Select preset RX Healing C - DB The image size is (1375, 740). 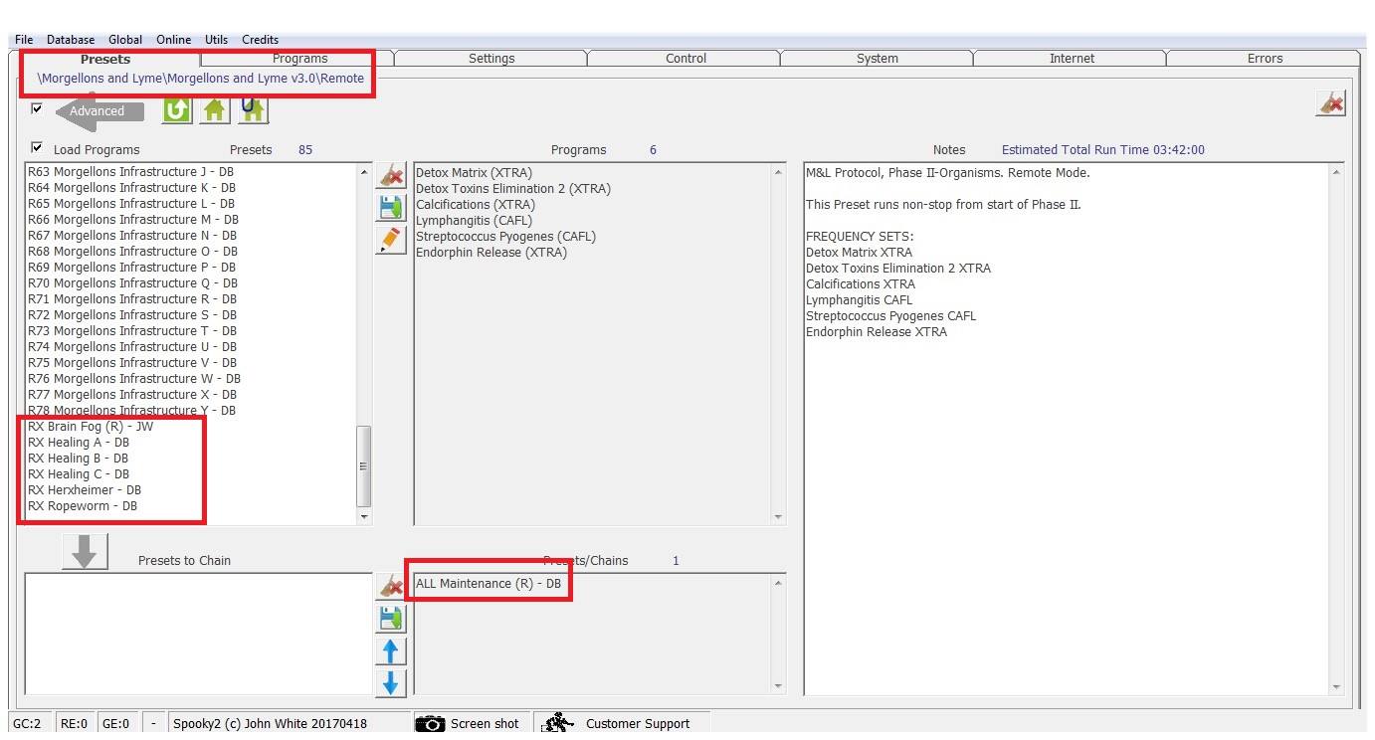pyautogui.click(x=79, y=474)
